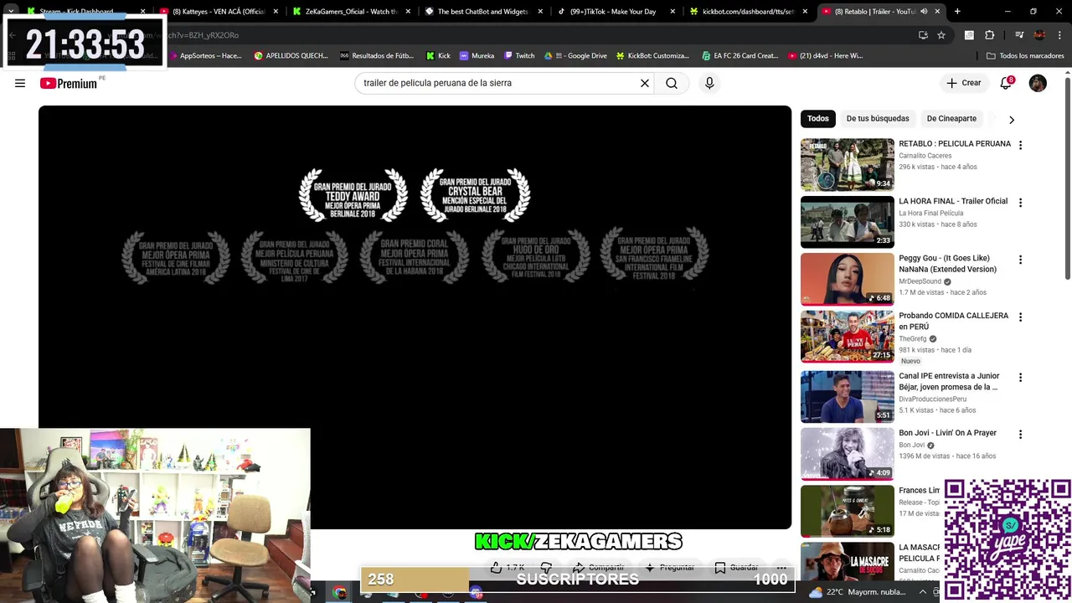
Task: Open weather widget in taskbar
Action: [858, 592]
